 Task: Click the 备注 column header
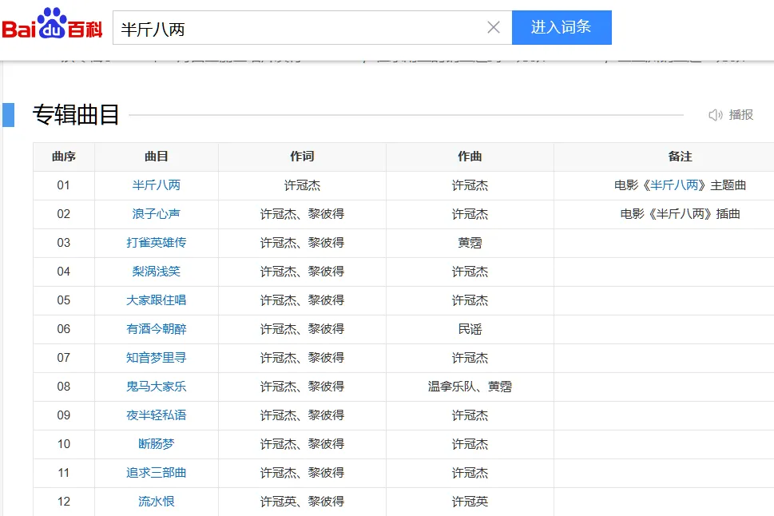coord(681,157)
